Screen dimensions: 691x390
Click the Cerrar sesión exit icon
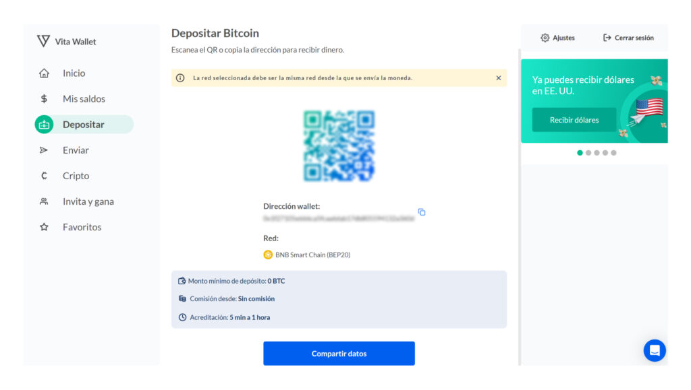pos(607,38)
